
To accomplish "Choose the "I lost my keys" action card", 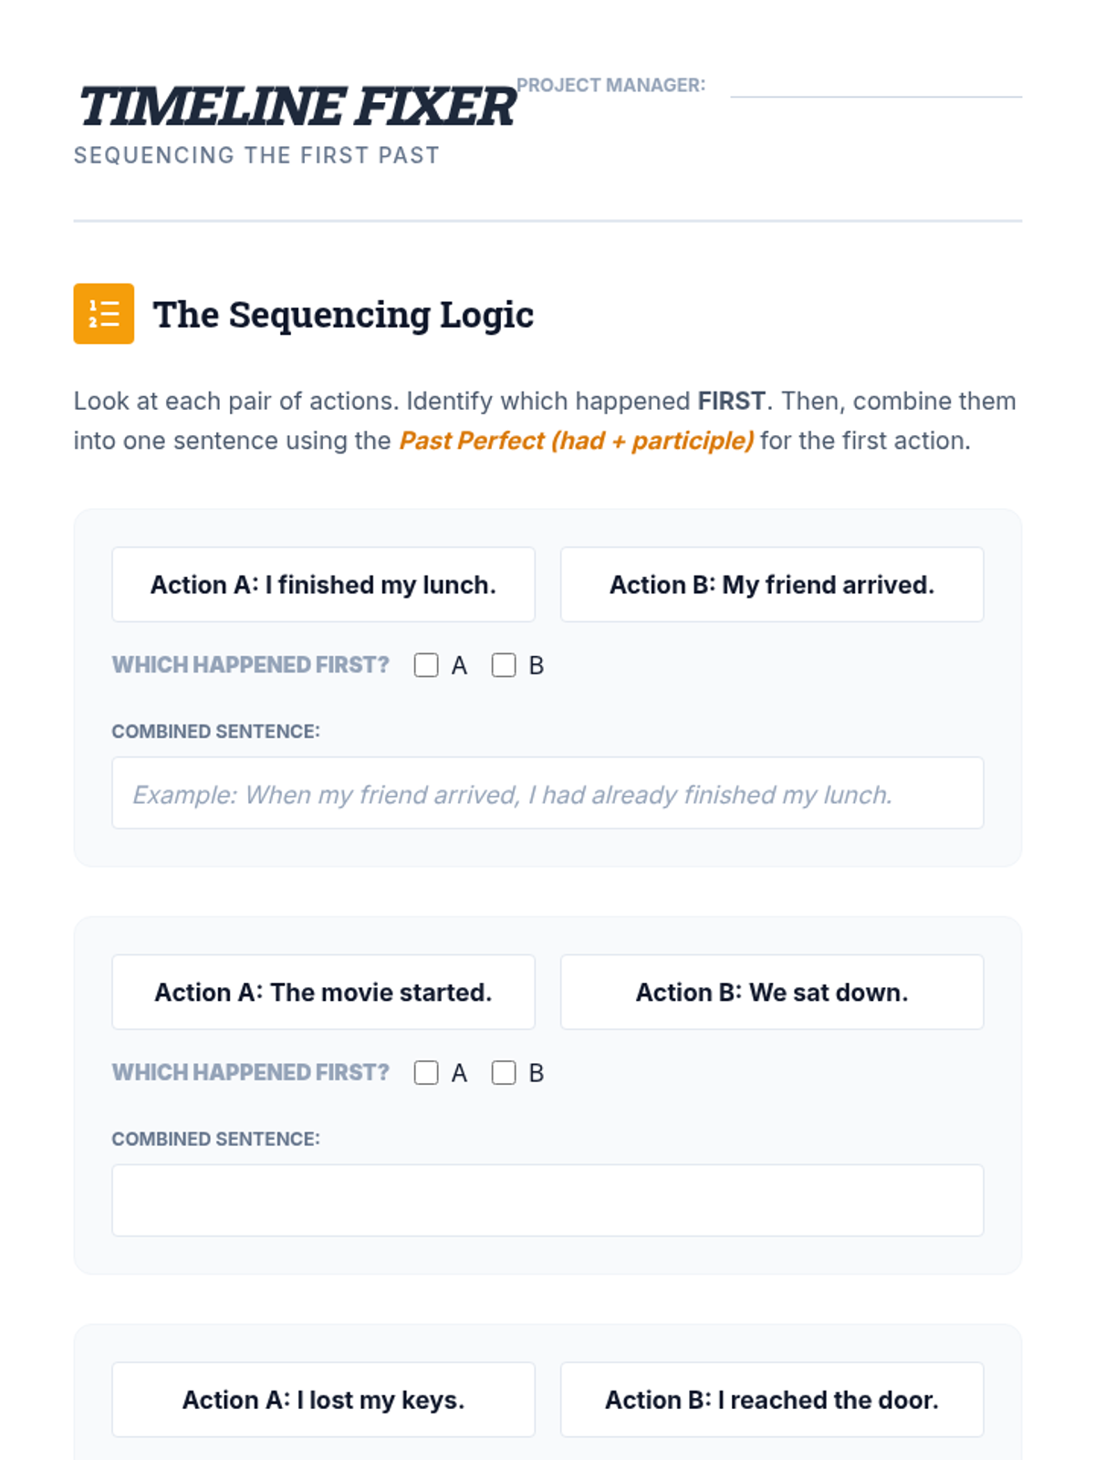I will pos(323,1400).
